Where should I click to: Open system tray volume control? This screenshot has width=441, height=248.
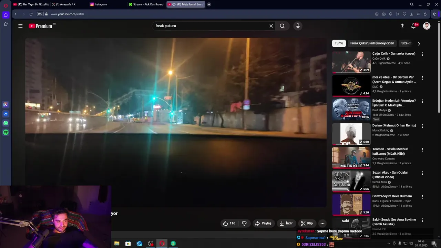click(x=411, y=244)
